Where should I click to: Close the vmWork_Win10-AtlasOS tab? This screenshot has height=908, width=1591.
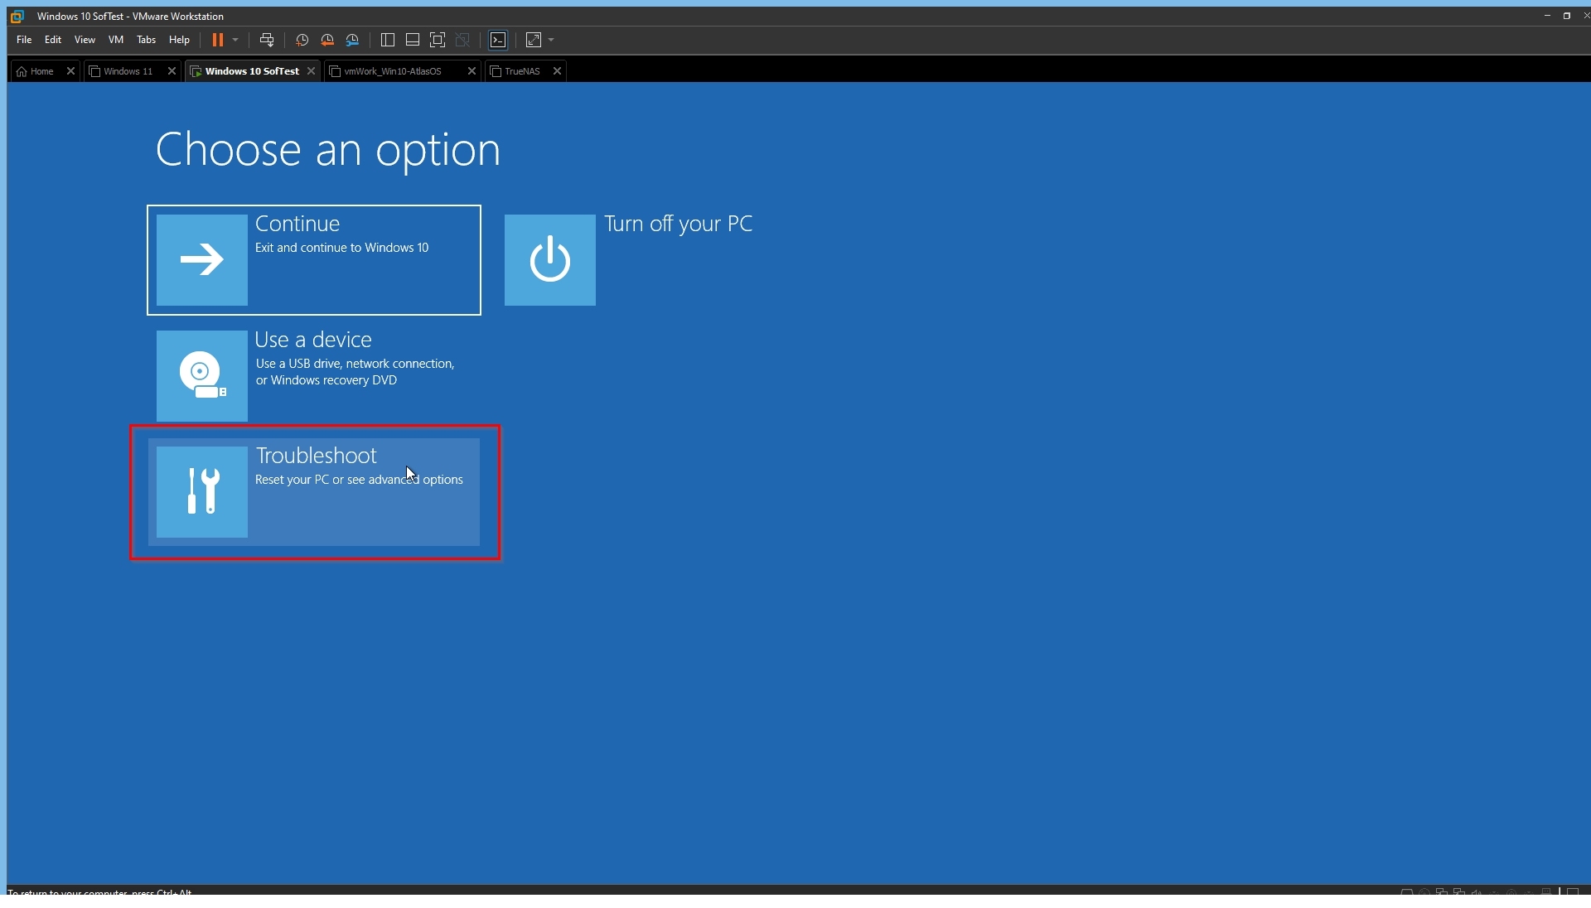(471, 71)
